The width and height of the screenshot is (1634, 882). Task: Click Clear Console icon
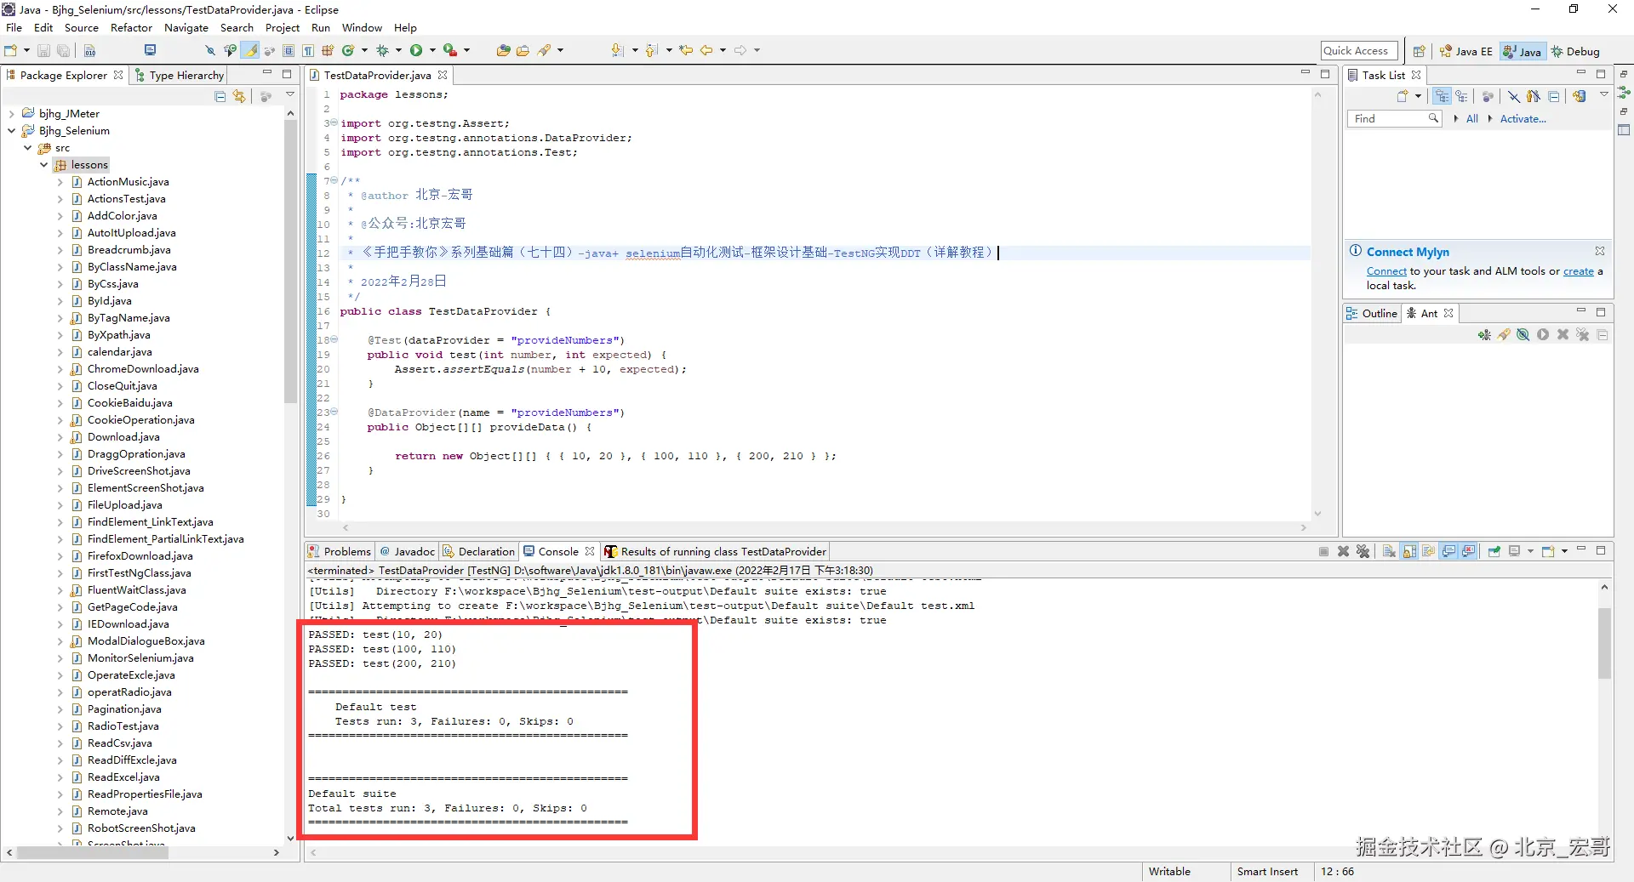click(1389, 551)
